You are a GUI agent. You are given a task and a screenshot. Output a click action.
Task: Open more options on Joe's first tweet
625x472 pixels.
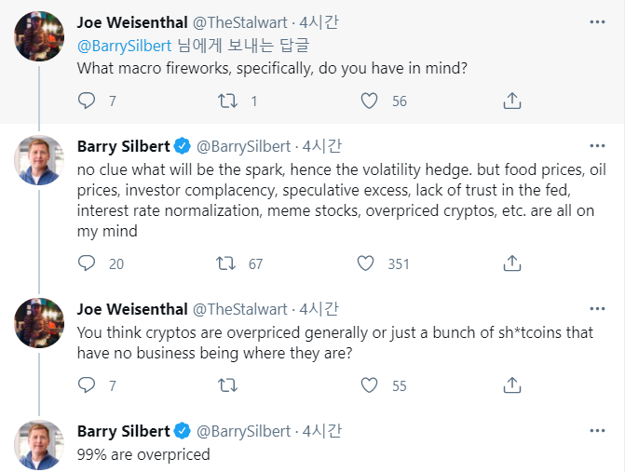(597, 21)
